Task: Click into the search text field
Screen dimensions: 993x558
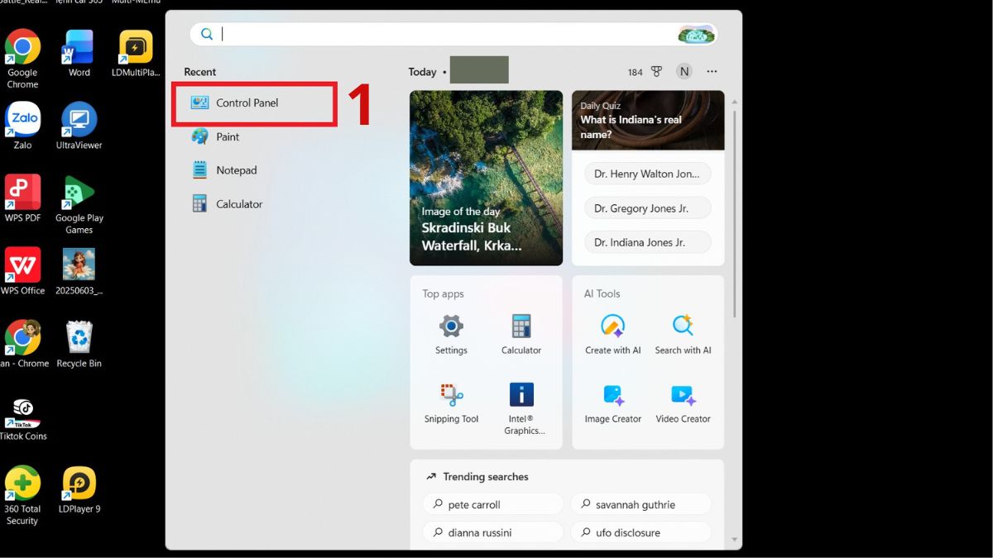Action: (447, 34)
